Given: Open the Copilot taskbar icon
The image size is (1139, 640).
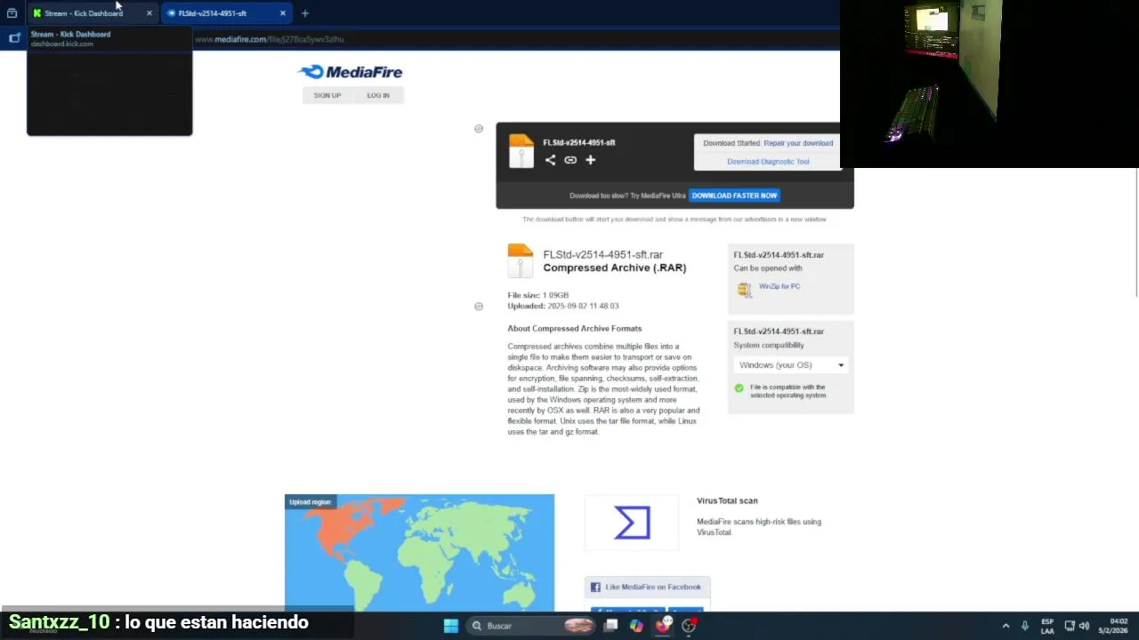Looking at the screenshot, I should pyautogui.click(x=636, y=626).
